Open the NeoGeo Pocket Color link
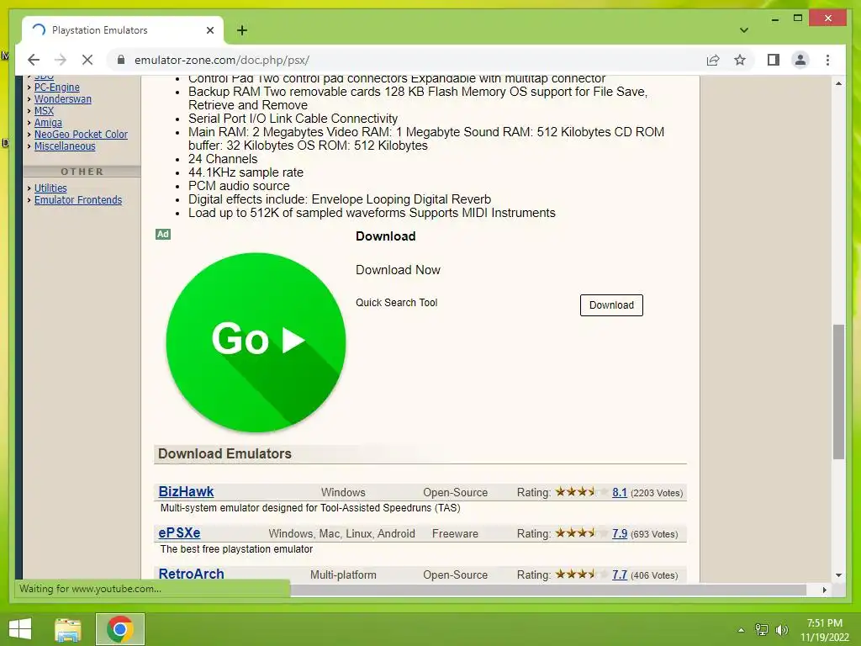The image size is (861, 646). point(81,134)
